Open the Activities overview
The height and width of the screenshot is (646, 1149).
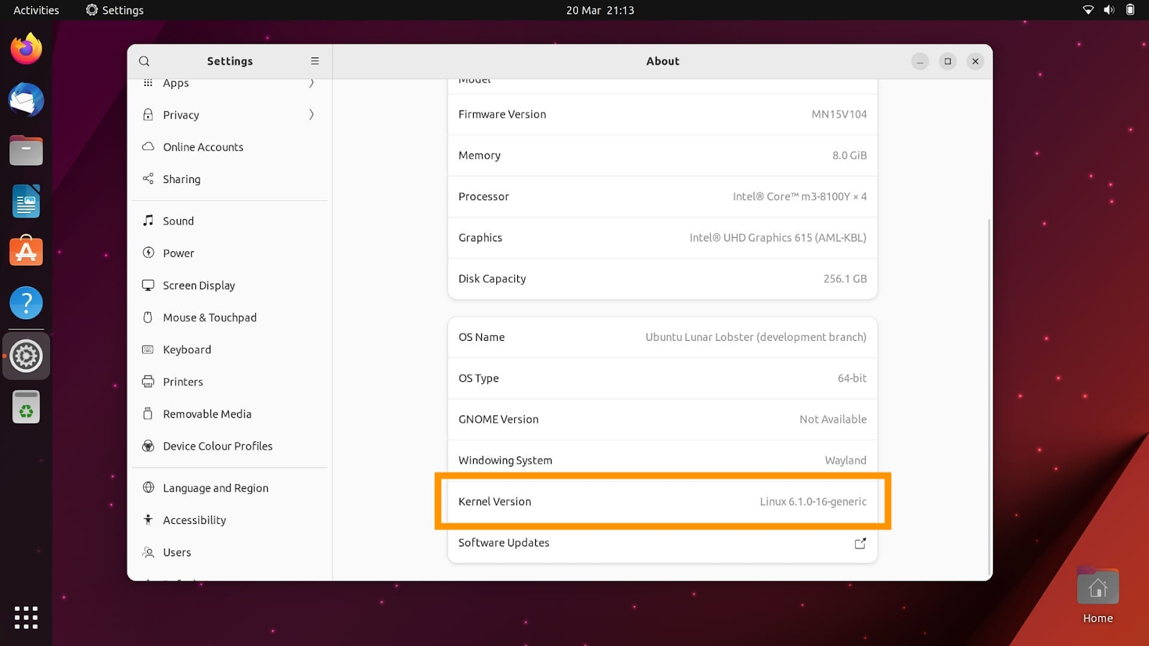coord(36,10)
